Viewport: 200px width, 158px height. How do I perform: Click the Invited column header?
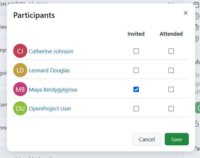136,34
